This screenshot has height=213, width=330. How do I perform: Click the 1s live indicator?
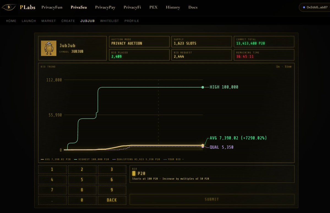click(x=284, y=67)
